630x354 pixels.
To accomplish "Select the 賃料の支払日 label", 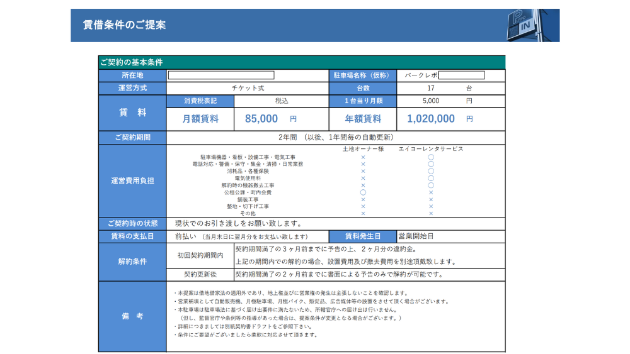I will pos(132,236).
